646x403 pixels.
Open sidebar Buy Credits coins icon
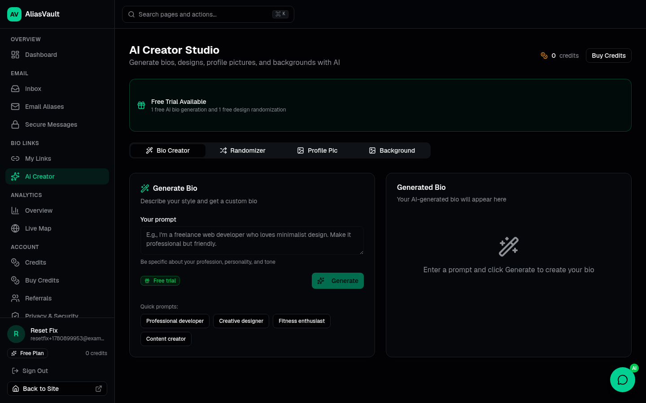pyautogui.click(x=15, y=280)
